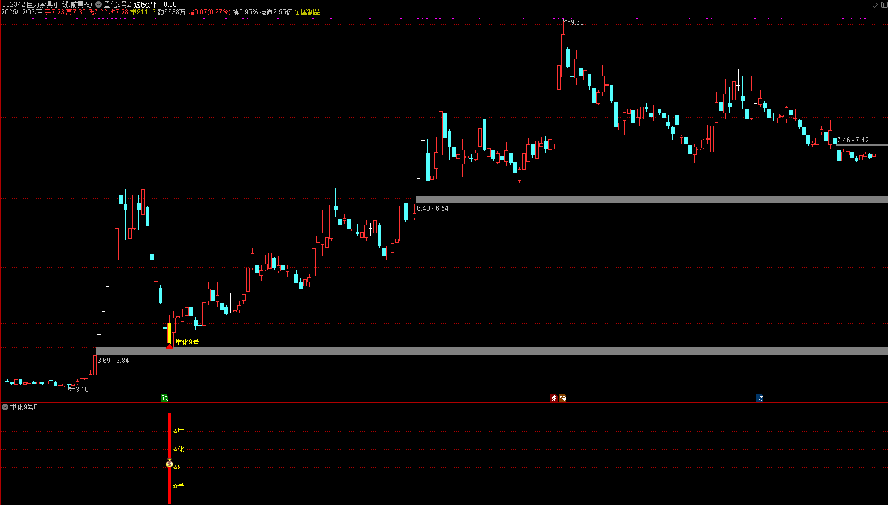Click the green 跌 event marker
Screen dimensions: 888x505
pos(164,398)
